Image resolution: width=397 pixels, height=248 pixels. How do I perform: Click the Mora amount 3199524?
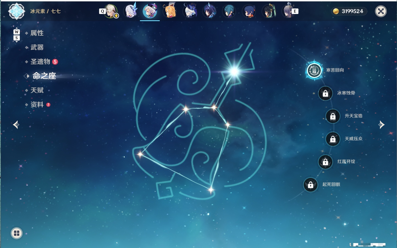click(x=352, y=11)
